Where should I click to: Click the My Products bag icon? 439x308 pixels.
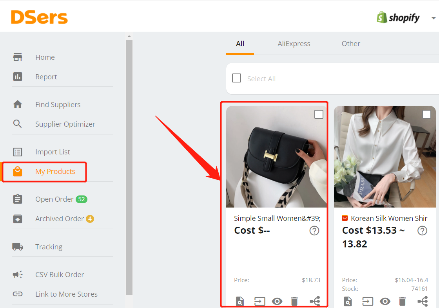(18, 171)
